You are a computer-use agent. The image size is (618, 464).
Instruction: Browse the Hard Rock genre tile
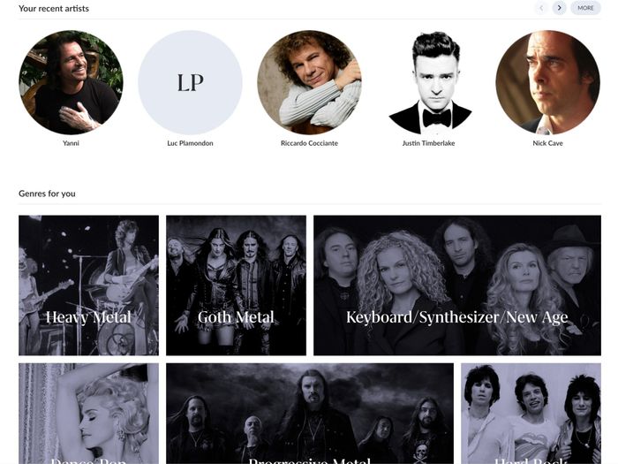click(531, 414)
